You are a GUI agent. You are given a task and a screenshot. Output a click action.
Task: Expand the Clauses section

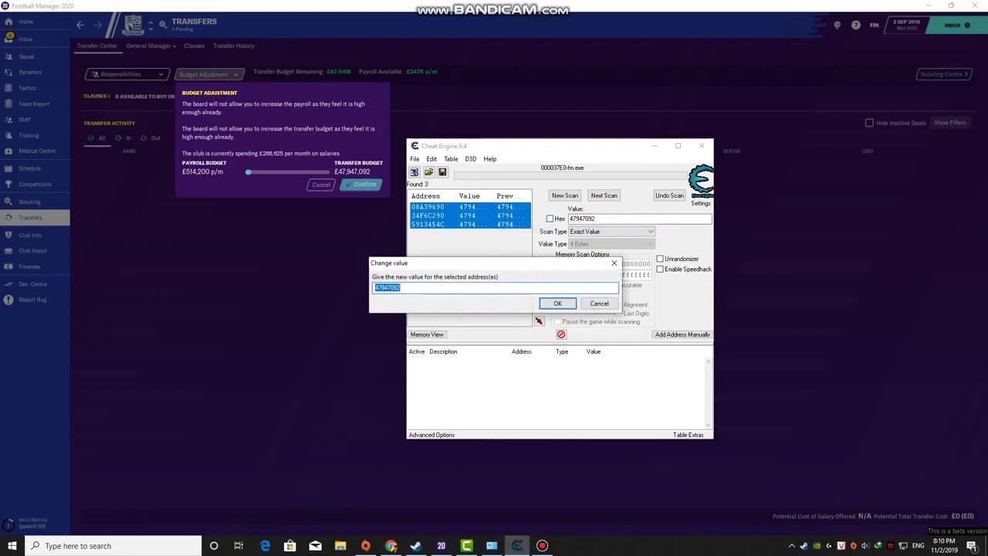[x=96, y=96]
